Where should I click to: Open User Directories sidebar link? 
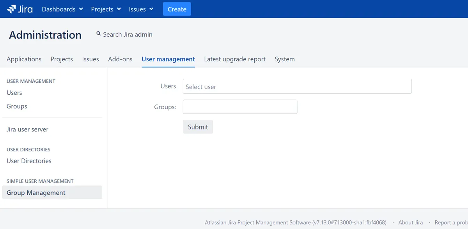(x=29, y=161)
